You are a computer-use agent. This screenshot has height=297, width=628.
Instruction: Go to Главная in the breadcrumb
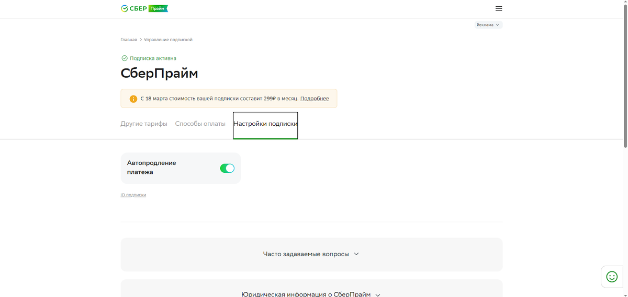(129, 40)
